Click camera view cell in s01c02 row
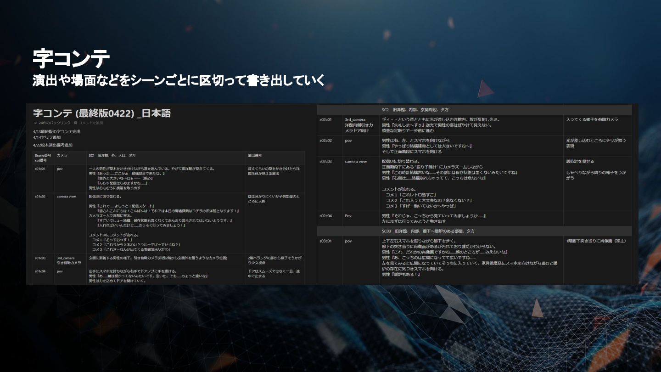Image resolution: width=661 pixels, height=372 pixels. tap(66, 196)
